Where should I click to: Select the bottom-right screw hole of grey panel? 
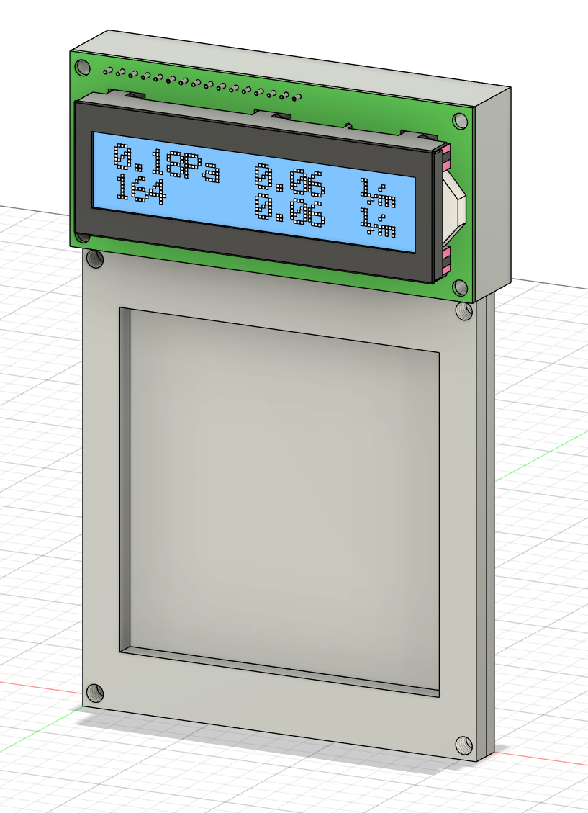coord(464,743)
